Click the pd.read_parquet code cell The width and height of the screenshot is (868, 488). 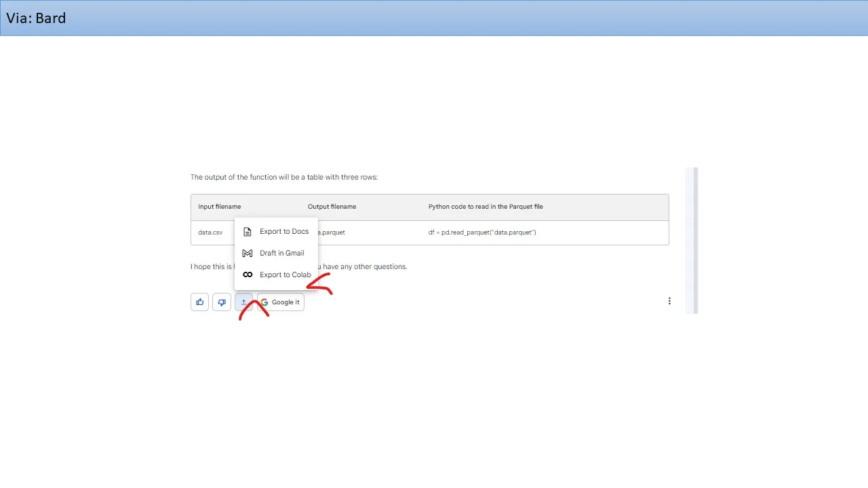(x=482, y=232)
